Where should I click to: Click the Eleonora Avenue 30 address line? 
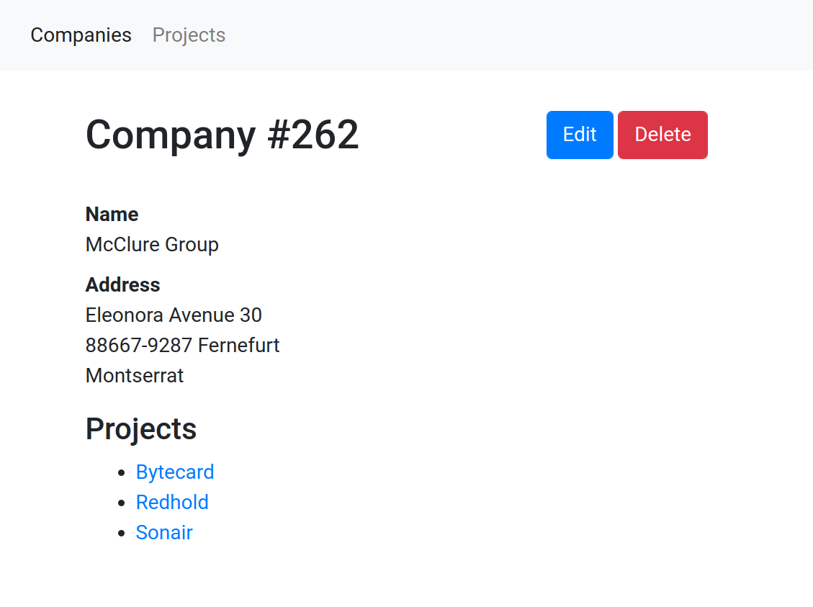174,315
